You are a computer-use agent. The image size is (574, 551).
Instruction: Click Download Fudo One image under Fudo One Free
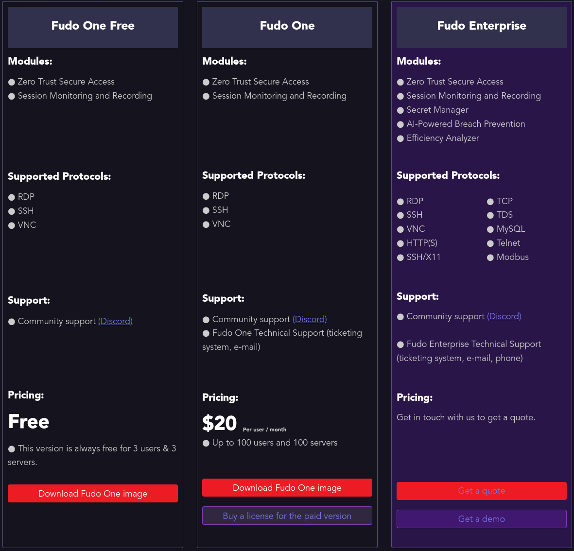[x=93, y=494]
